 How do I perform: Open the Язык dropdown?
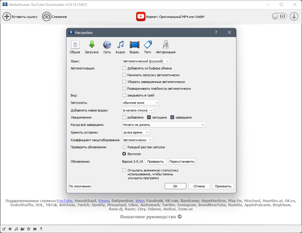[146, 61]
